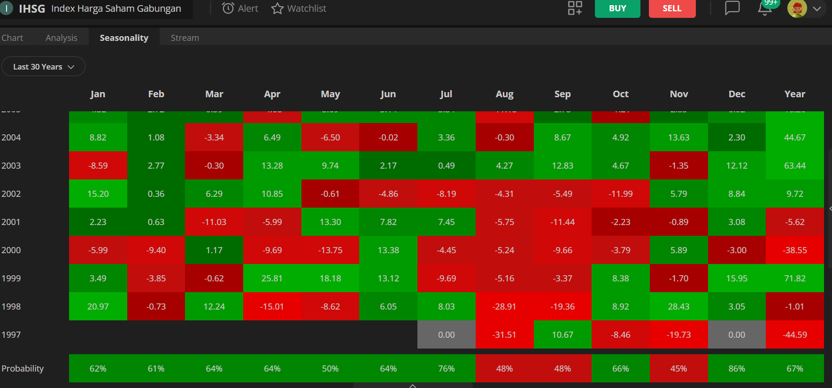
Task: Click the grid-plus add widget icon
Action: click(575, 8)
